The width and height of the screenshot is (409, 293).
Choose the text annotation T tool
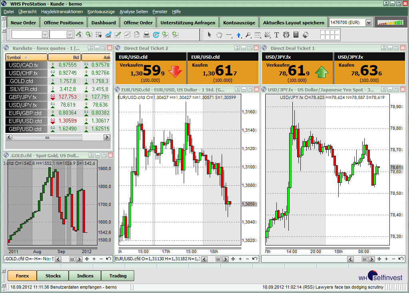[276, 35]
